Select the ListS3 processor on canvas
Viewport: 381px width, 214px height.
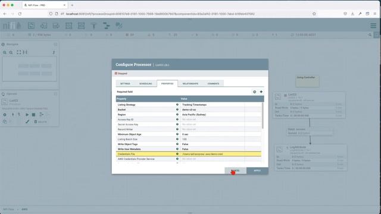point(310,105)
